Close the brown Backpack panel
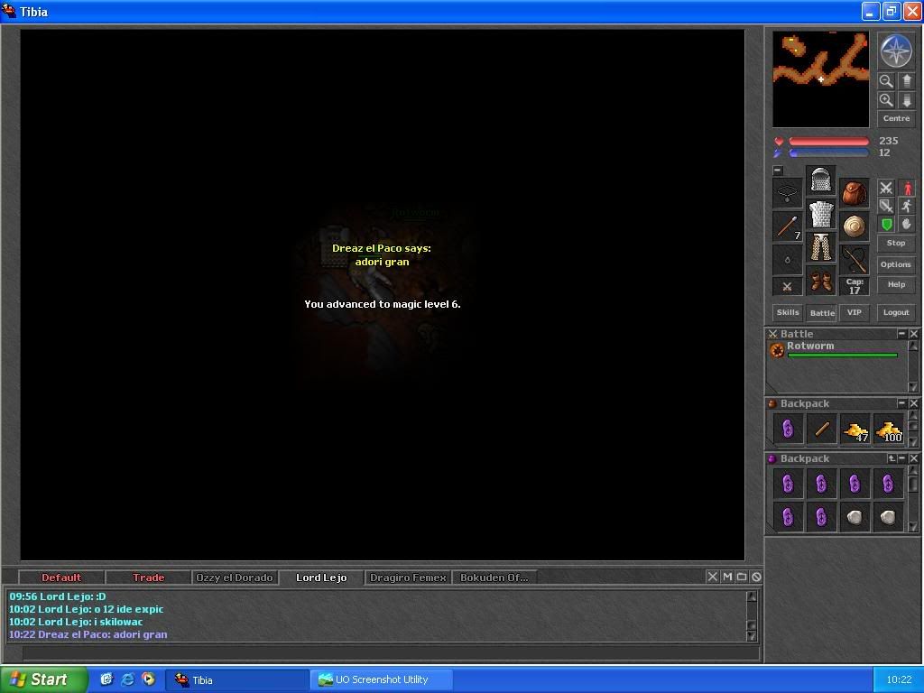Image resolution: width=924 pixels, height=693 pixels. [913, 403]
